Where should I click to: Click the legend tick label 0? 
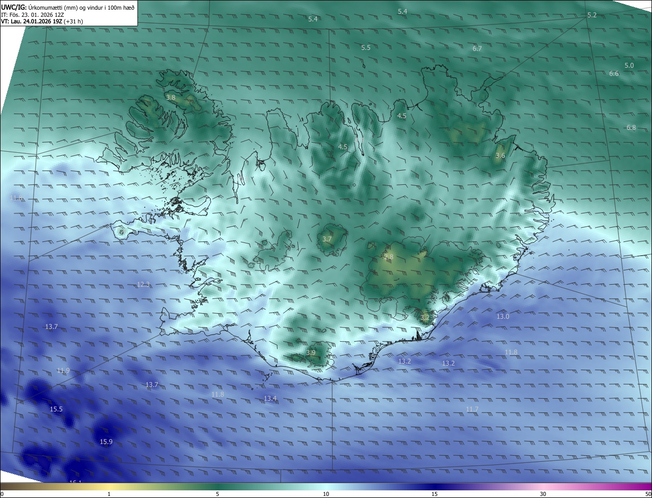2,494
